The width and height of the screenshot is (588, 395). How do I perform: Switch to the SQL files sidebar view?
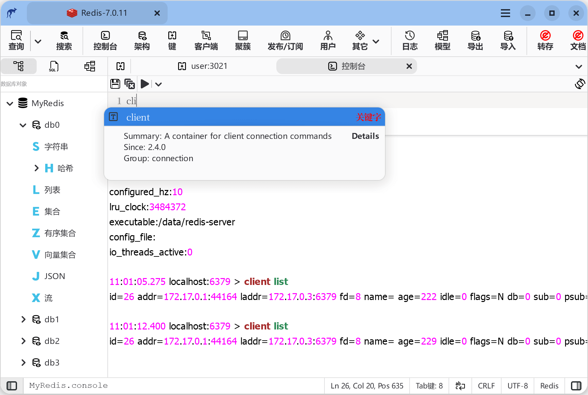[54, 66]
